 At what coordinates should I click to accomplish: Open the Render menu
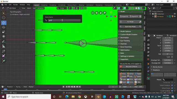click(15, 5)
